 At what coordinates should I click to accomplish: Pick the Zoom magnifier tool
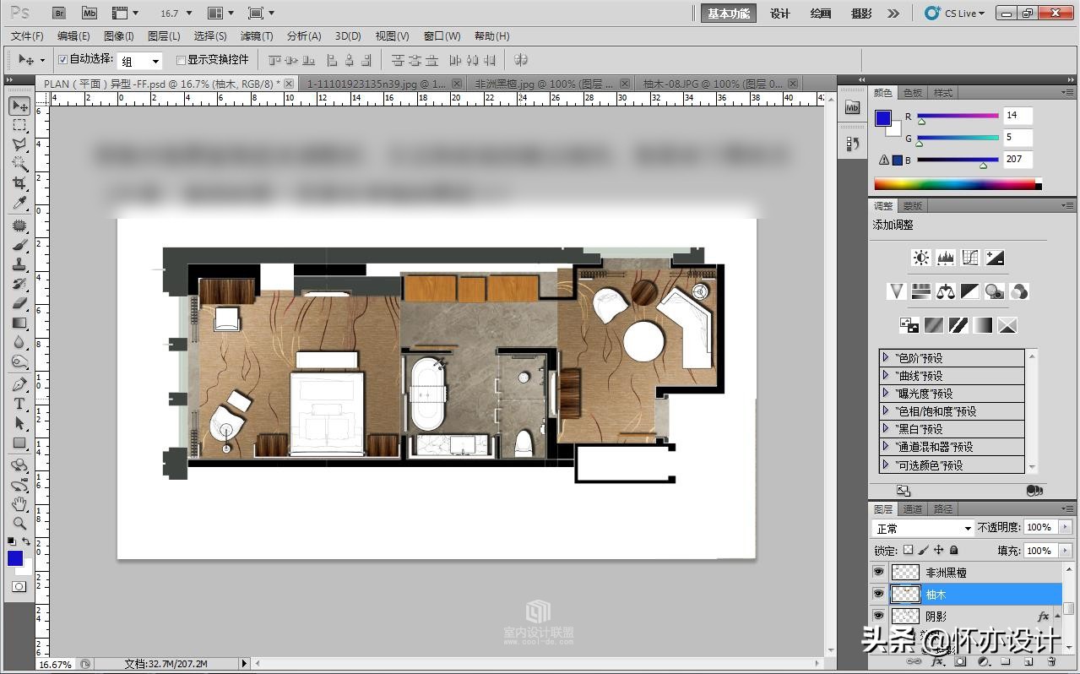pyautogui.click(x=19, y=524)
